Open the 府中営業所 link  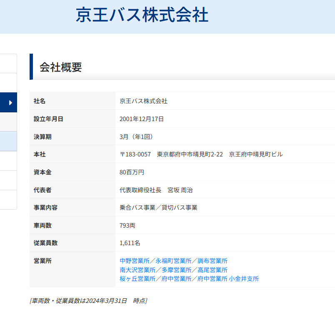177,279
